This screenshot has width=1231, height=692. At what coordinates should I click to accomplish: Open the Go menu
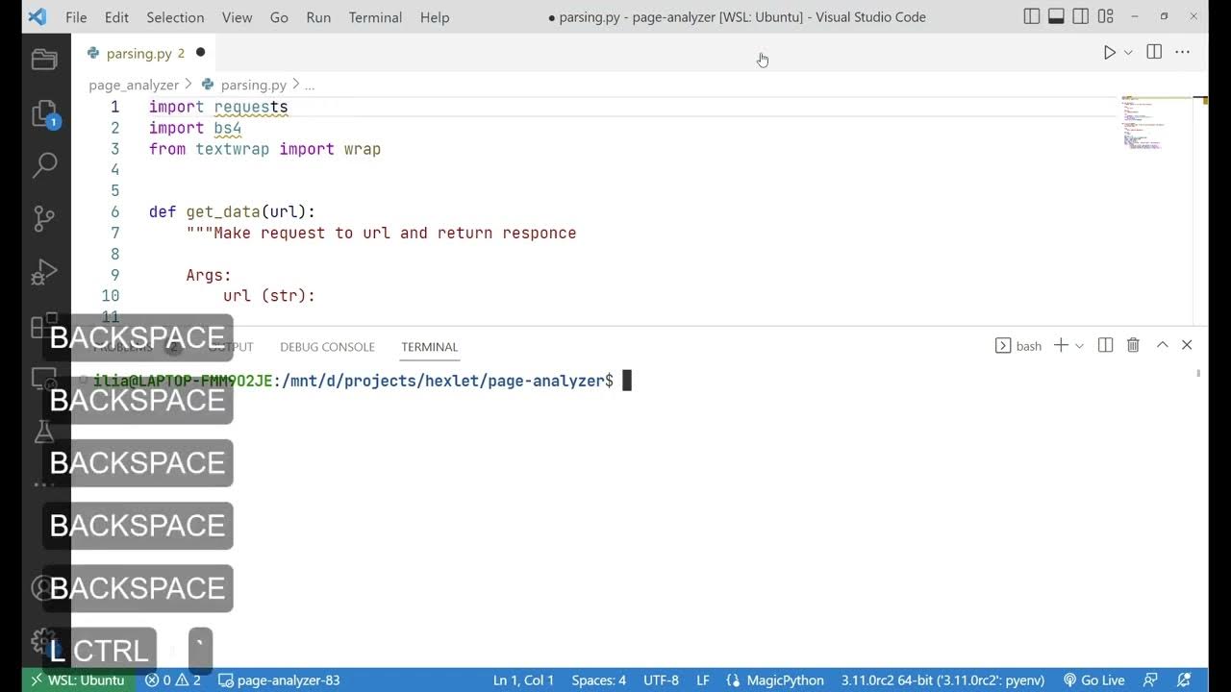(279, 17)
